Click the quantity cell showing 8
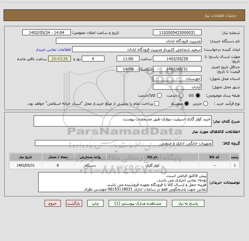 [x=58, y=165]
